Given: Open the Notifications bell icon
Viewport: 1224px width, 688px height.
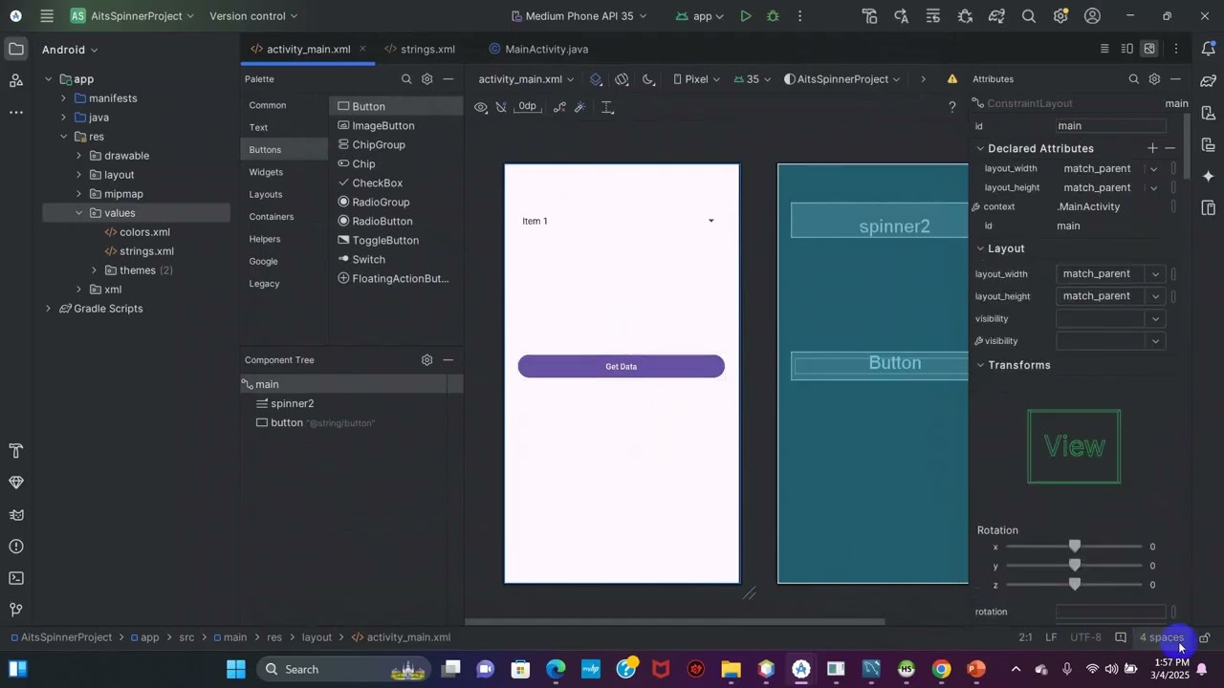Looking at the screenshot, I should click(1209, 49).
